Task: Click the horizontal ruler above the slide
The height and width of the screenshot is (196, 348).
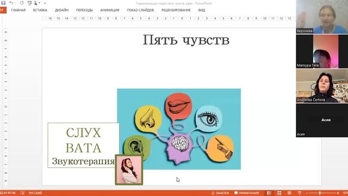Action: pyautogui.click(x=169, y=19)
